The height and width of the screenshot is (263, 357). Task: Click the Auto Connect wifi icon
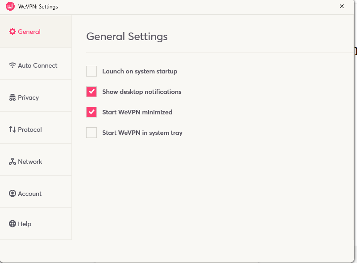[12, 65]
